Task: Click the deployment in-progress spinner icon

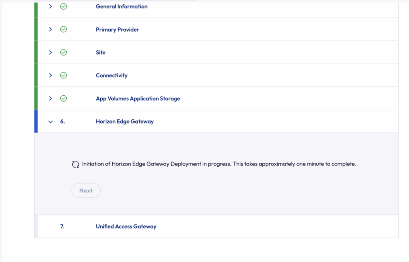Action: coord(75,164)
